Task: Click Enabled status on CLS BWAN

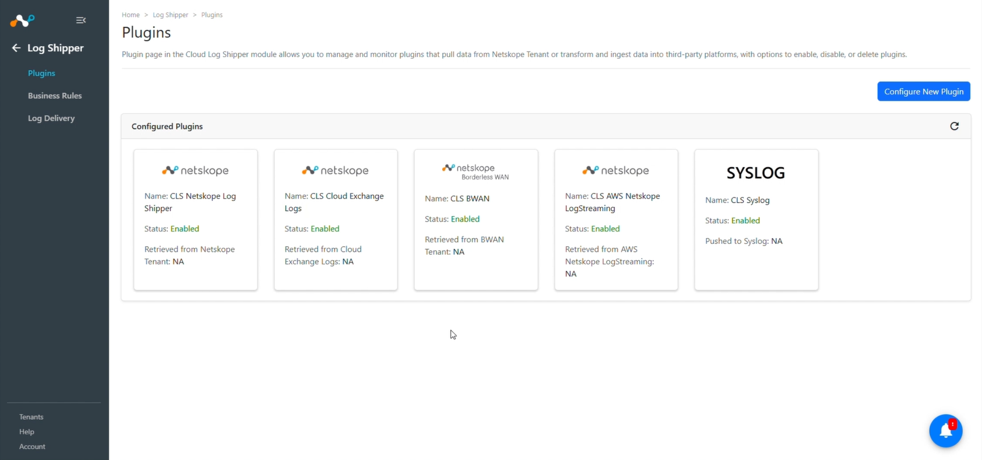Action: point(465,219)
